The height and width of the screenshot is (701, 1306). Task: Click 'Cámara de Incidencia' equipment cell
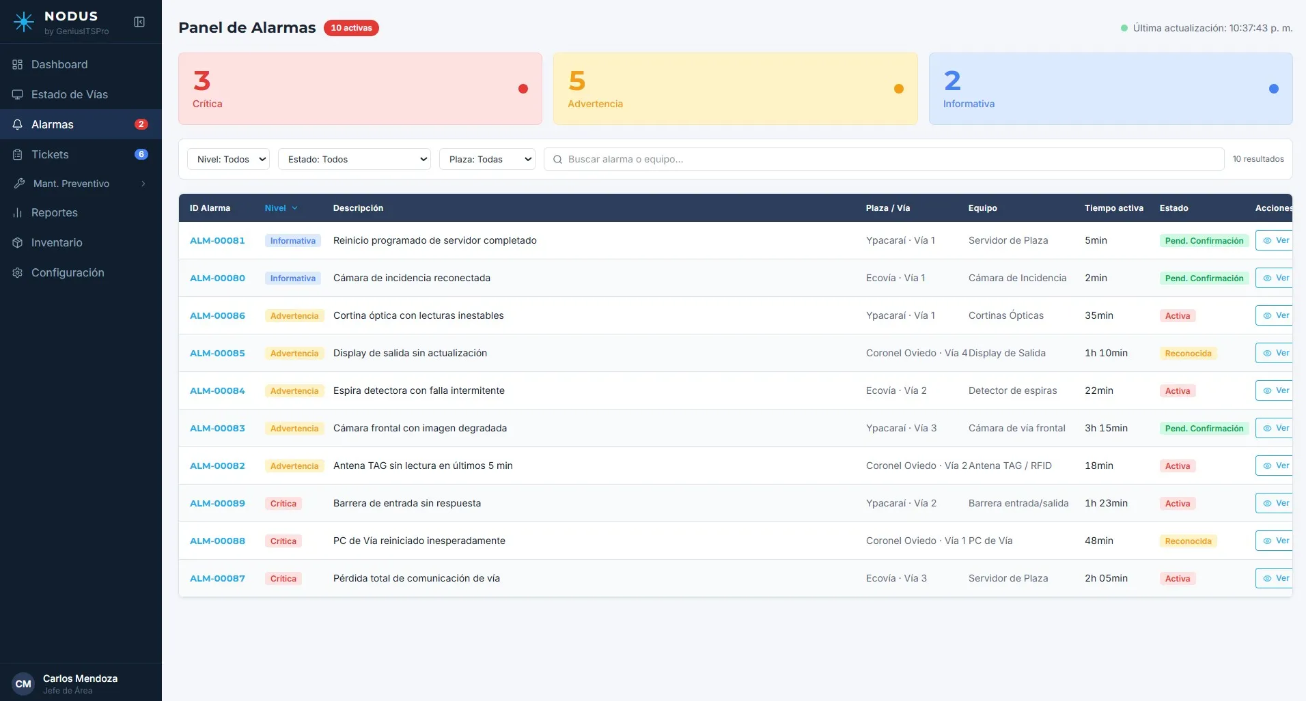coord(1017,278)
